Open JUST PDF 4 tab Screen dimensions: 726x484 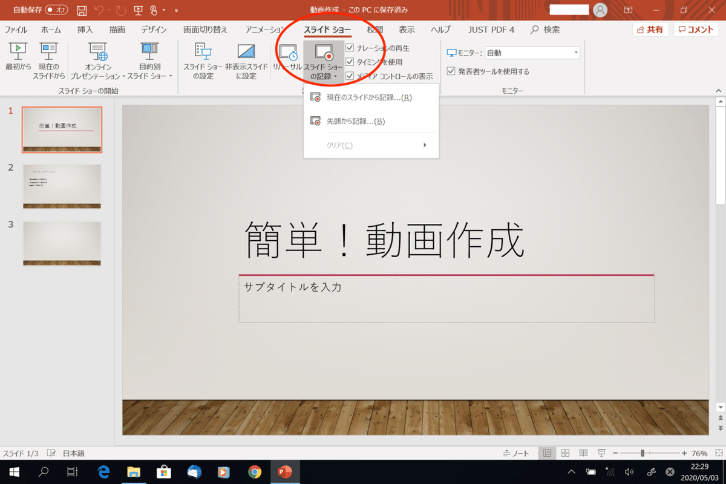pyautogui.click(x=491, y=30)
